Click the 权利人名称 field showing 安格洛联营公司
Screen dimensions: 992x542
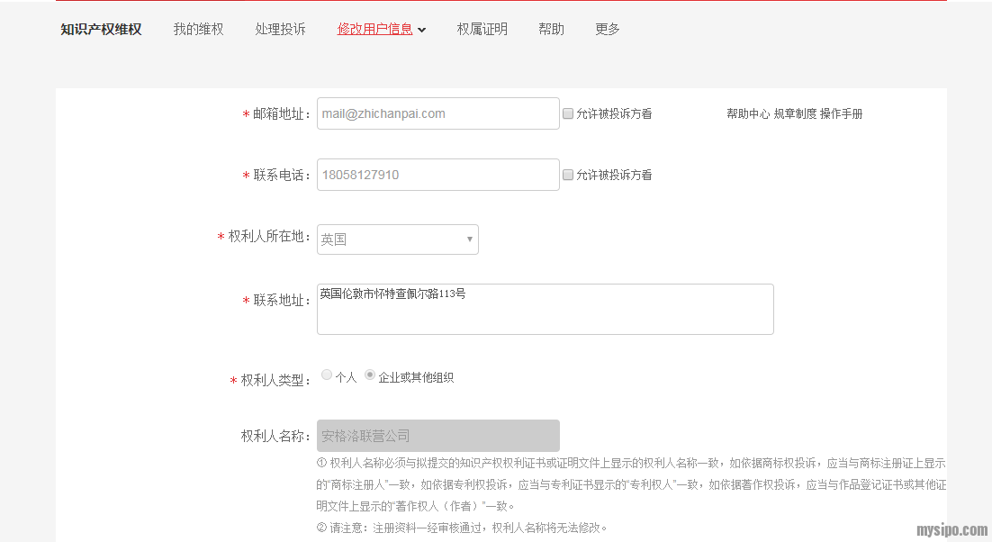click(x=437, y=436)
